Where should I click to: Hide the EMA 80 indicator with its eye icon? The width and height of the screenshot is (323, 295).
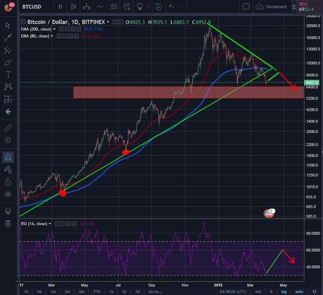coord(59,36)
